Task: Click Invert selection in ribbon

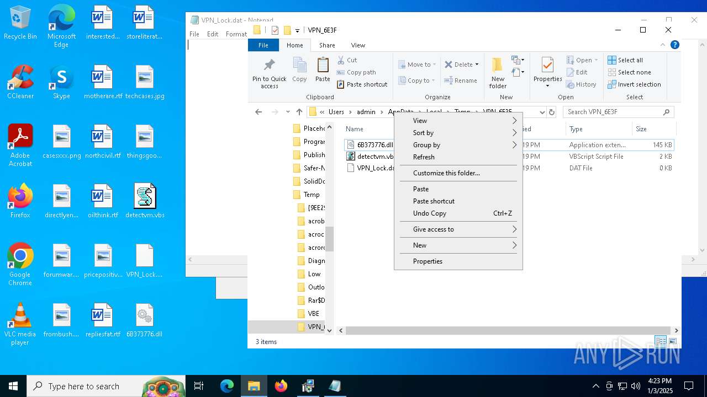Action: click(634, 84)
